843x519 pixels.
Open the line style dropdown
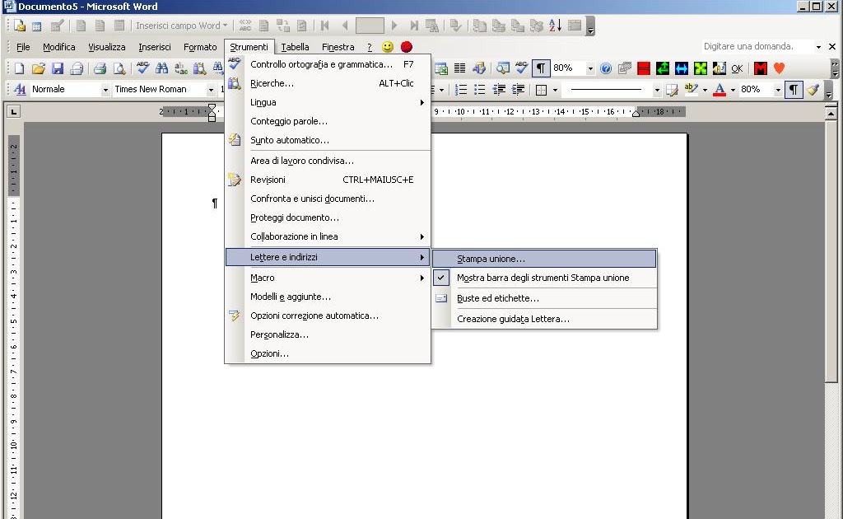(656, 90)
